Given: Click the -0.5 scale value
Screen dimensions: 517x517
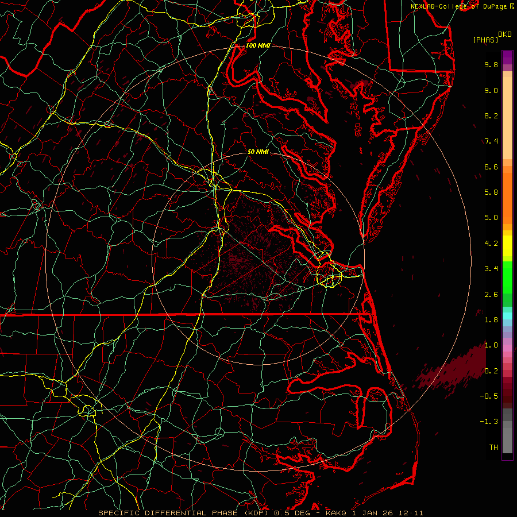Looking at the screenshot, I should [489, 396].
